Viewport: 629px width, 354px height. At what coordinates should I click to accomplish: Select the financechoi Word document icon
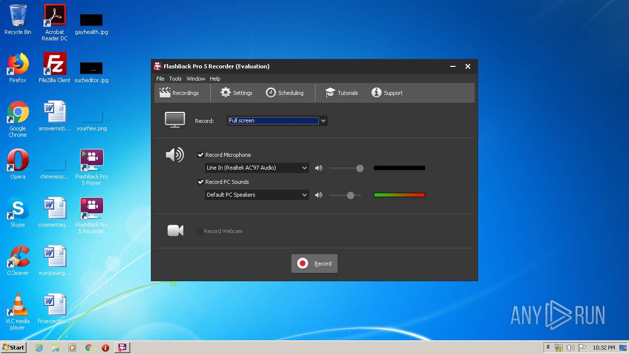(x=55, y=309)
